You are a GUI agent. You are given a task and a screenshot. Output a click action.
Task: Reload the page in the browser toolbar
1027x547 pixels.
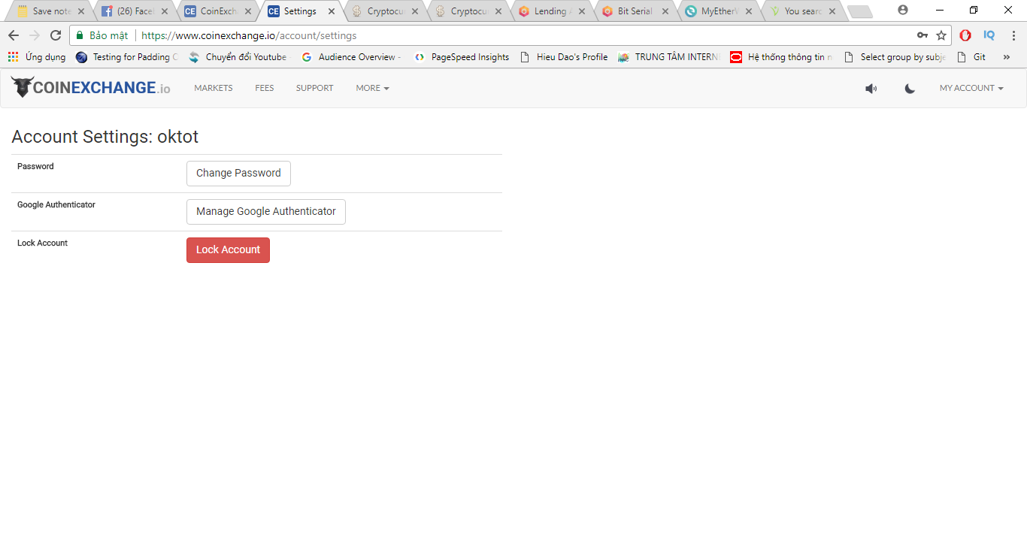[x=55, y=35]
